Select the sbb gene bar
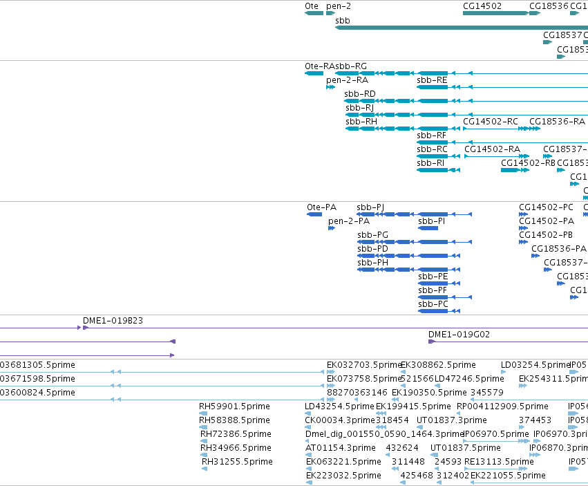 click(x=462, y=28)
